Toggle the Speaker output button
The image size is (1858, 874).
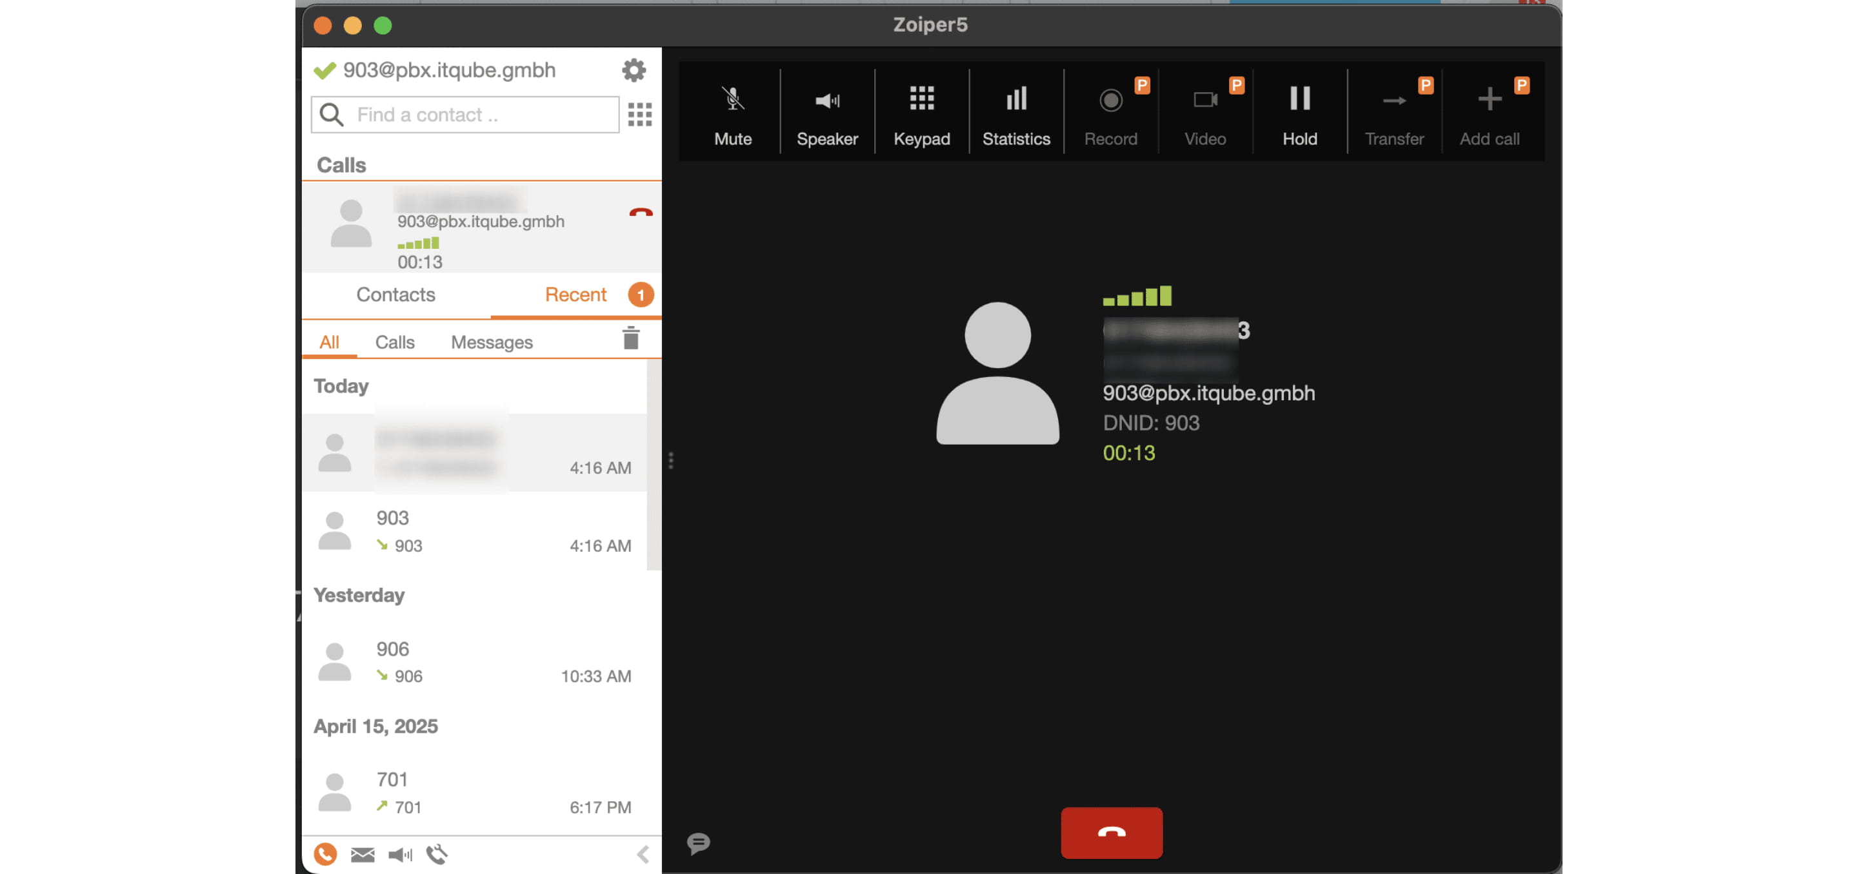click(826, 112)
